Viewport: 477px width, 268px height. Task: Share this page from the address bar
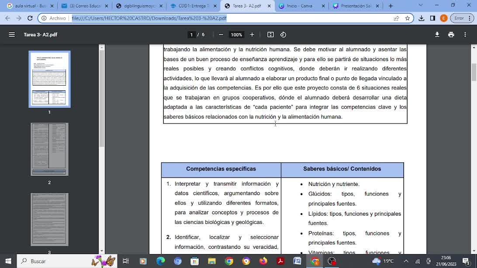[x=396, y=18]
